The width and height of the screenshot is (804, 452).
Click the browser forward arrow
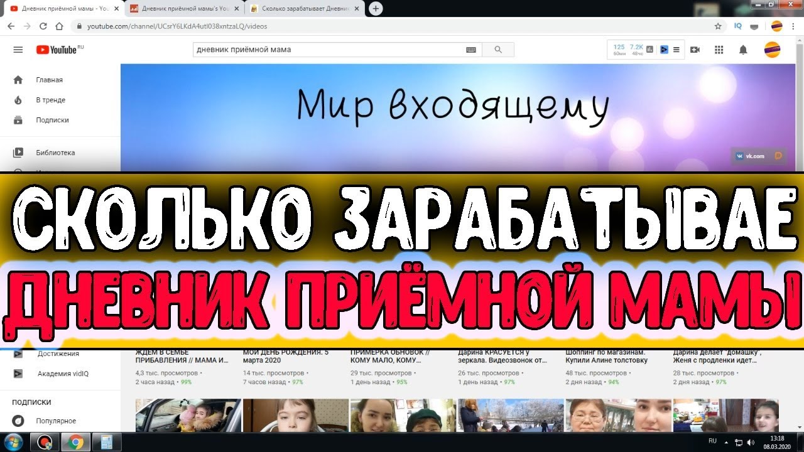[27, 26]
